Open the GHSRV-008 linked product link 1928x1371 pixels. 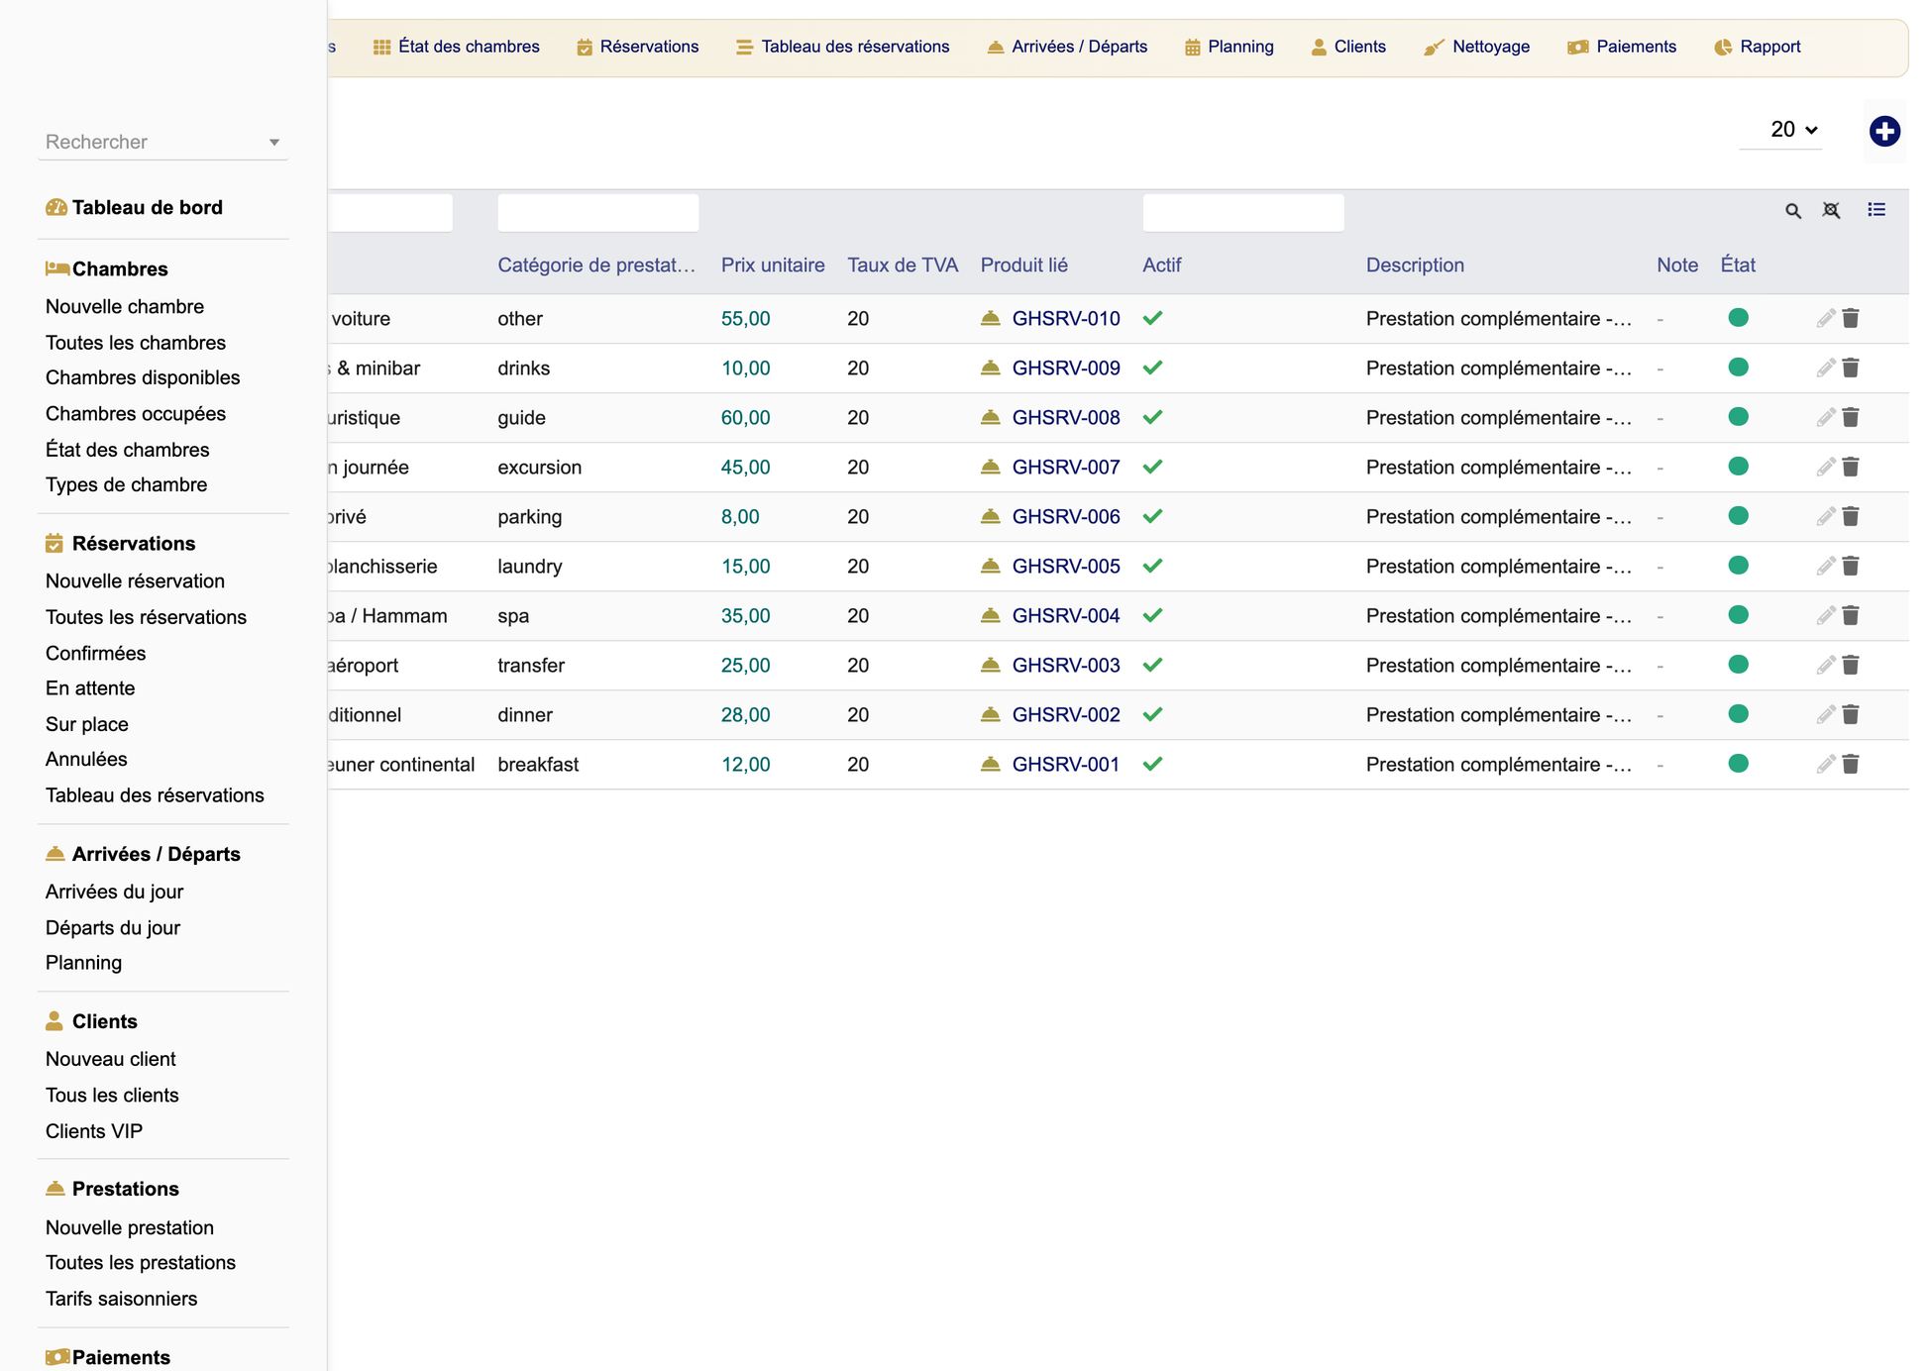[1065, 417]
